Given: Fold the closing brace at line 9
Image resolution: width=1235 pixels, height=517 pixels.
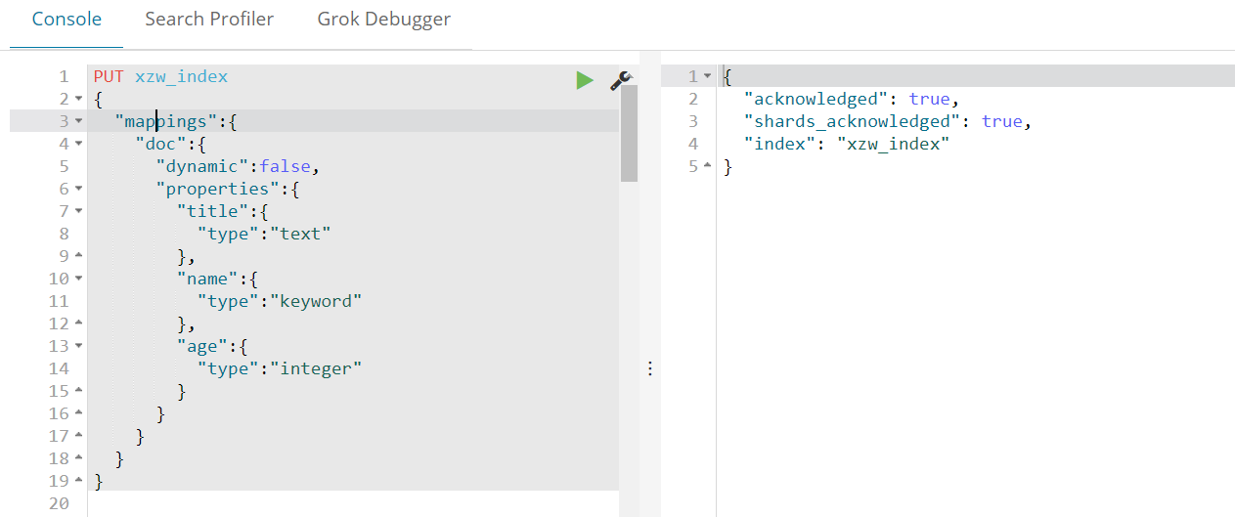Looking at the screenshot, I should pos(78,256).
